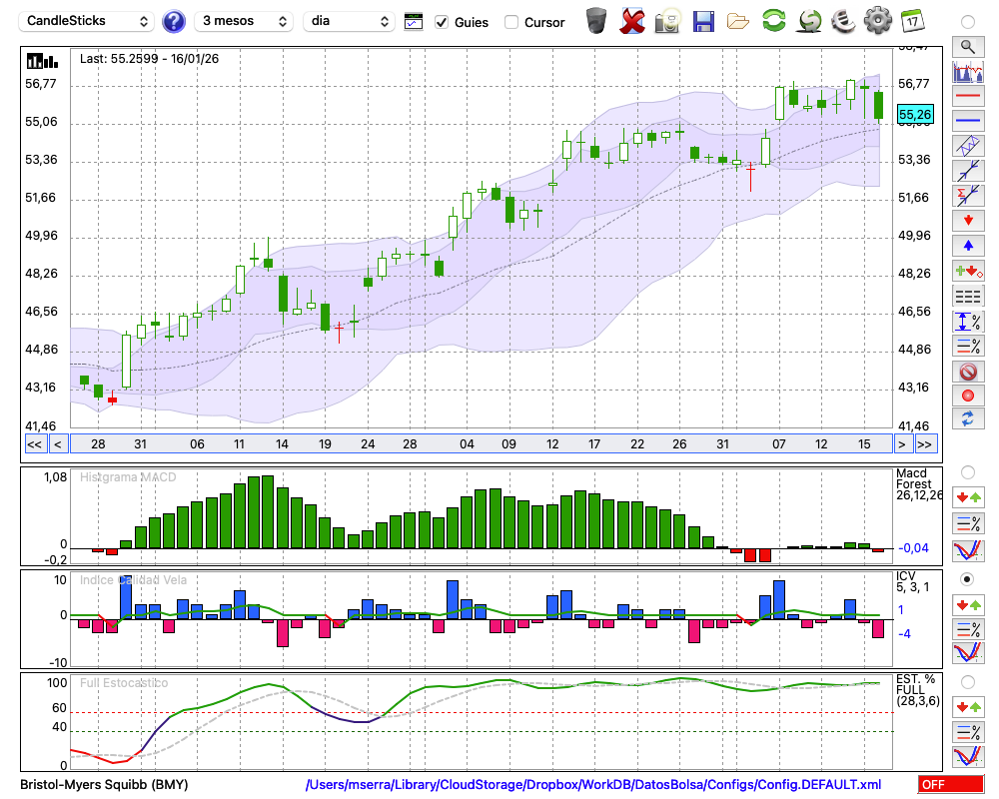Open the calendar icon showing 17
Screen dimensions: 999x799
(912, 20)
